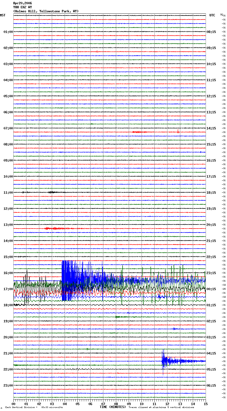Click the 20:15 UTC time label

(211, 225)
